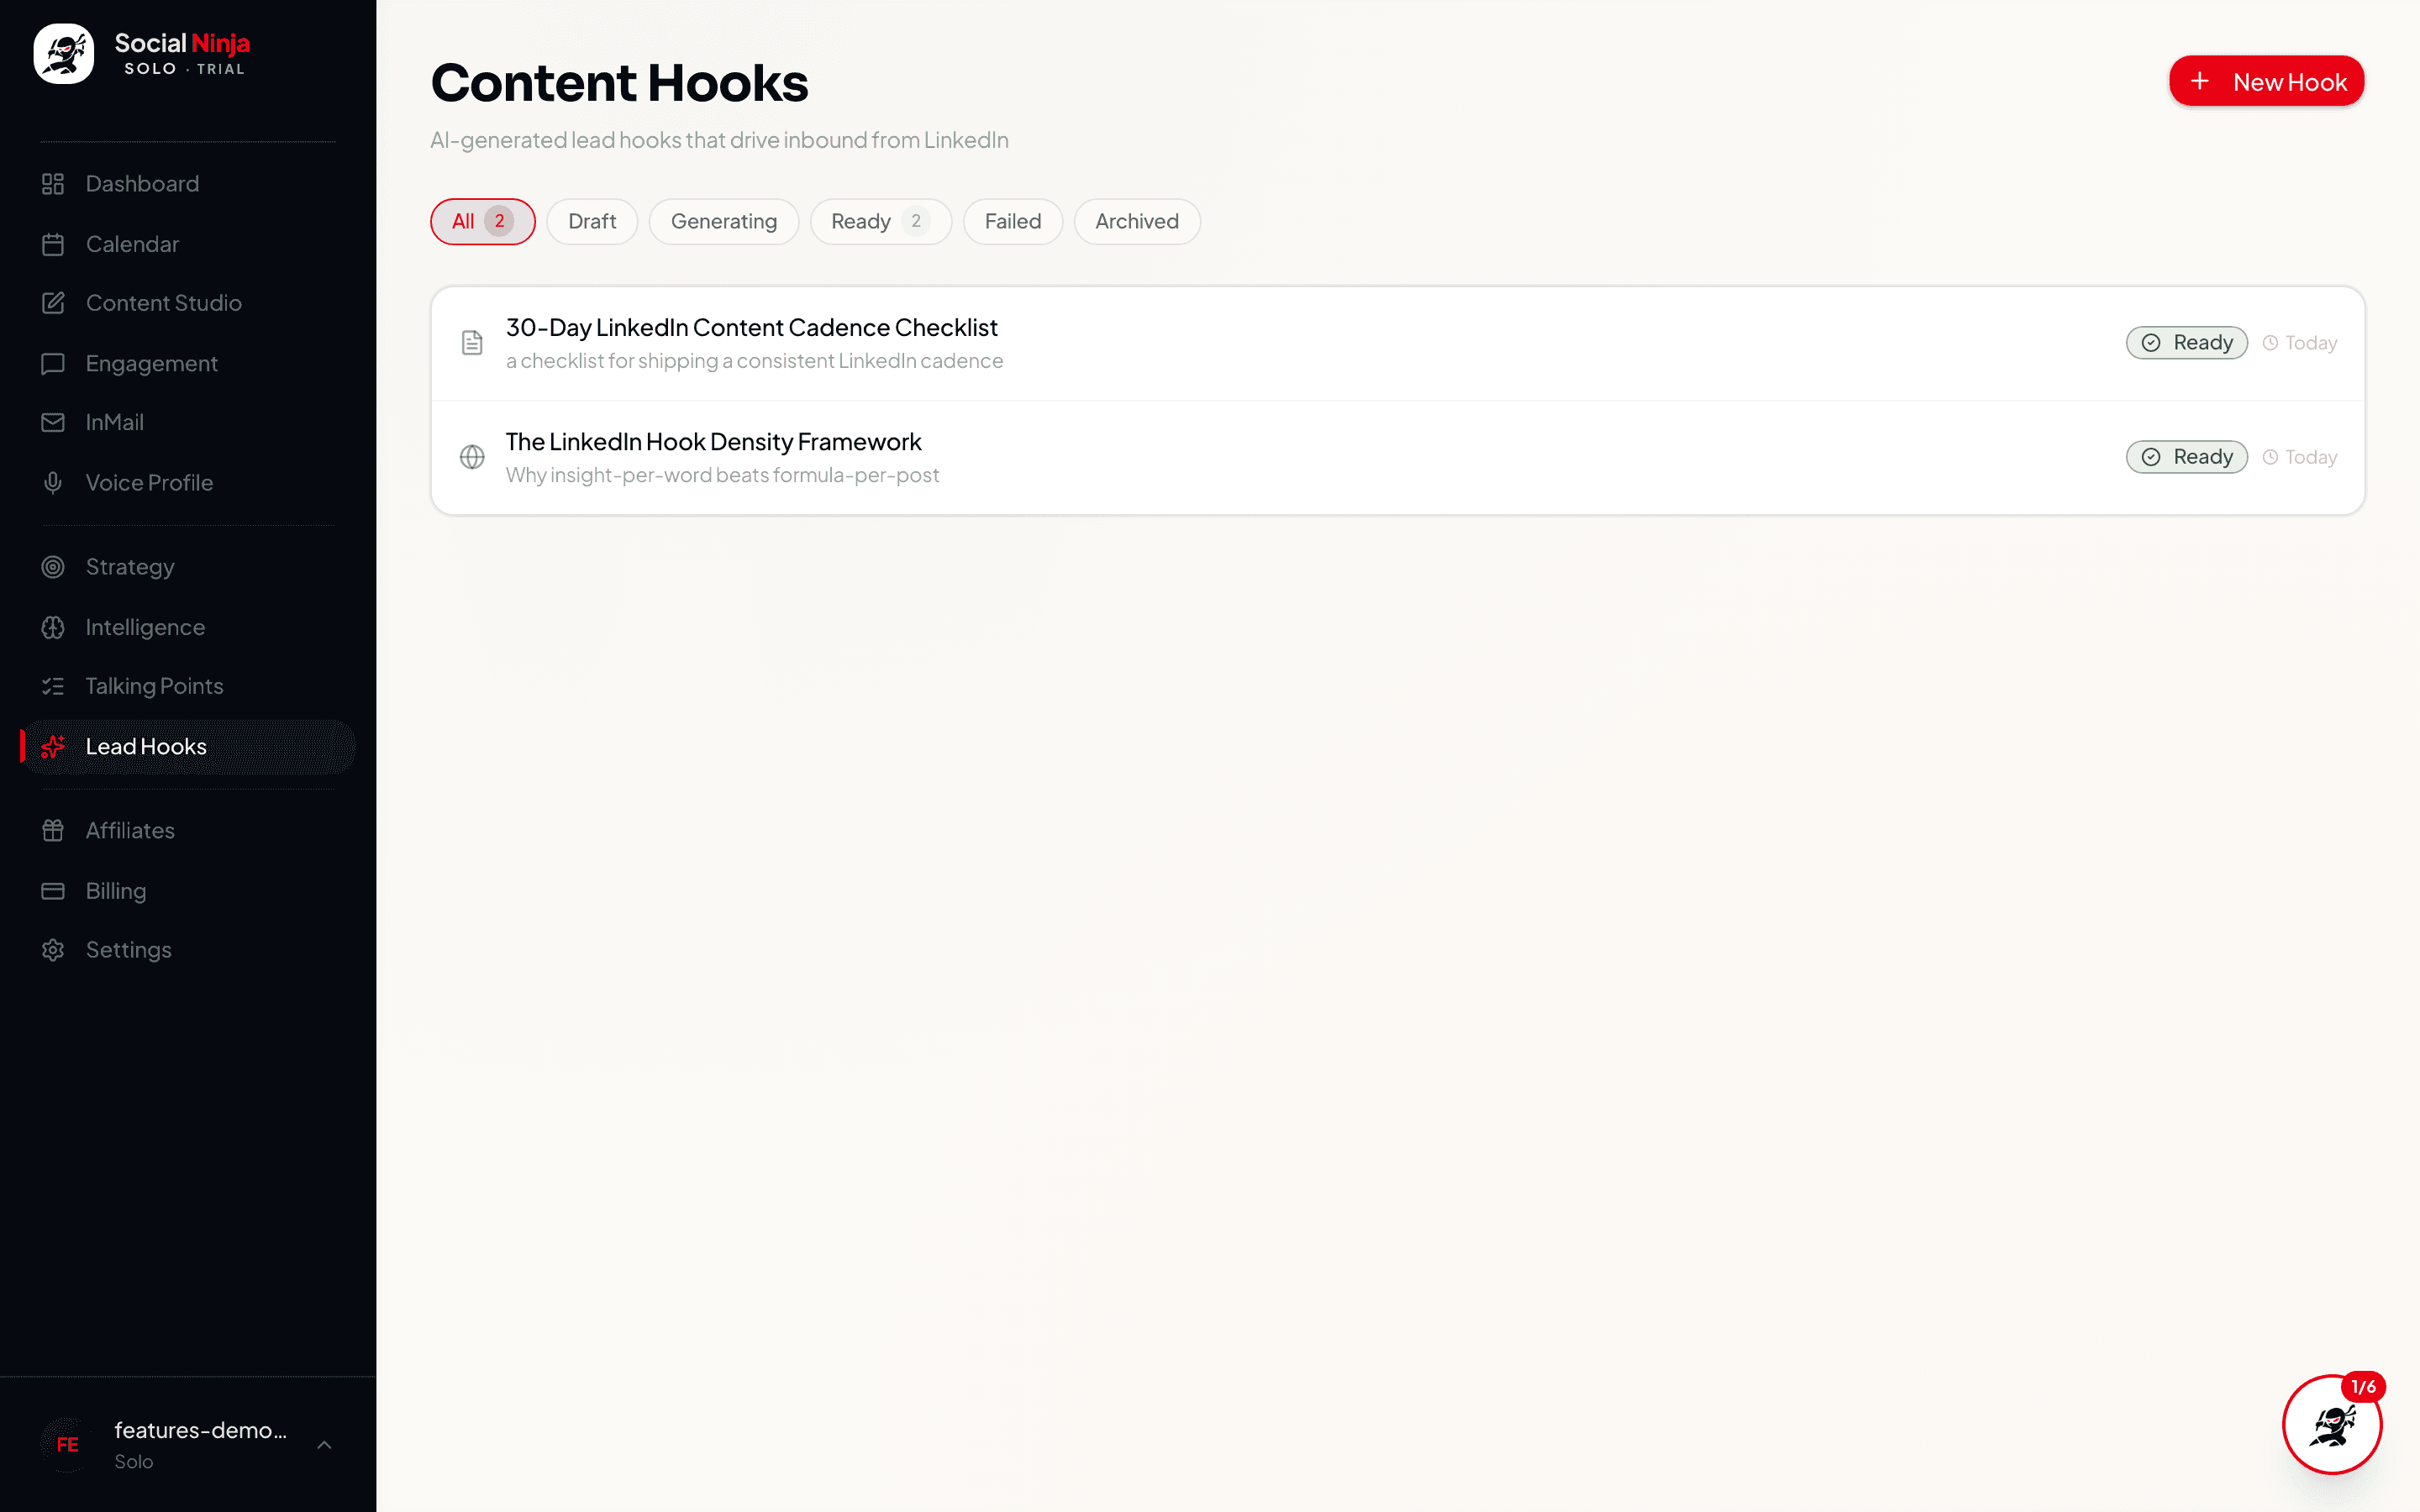Screen dimensions: 2420x1512
Task: Click subtitle 'a checklist for shipping a consistent LinkedIn cadence'
Action: 754,361
